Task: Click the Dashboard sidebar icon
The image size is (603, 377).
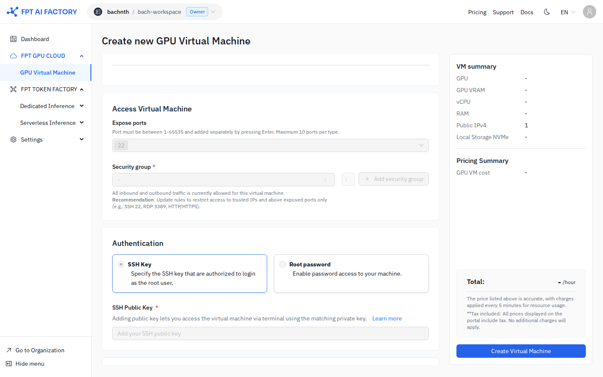Action: click(13, 39)
